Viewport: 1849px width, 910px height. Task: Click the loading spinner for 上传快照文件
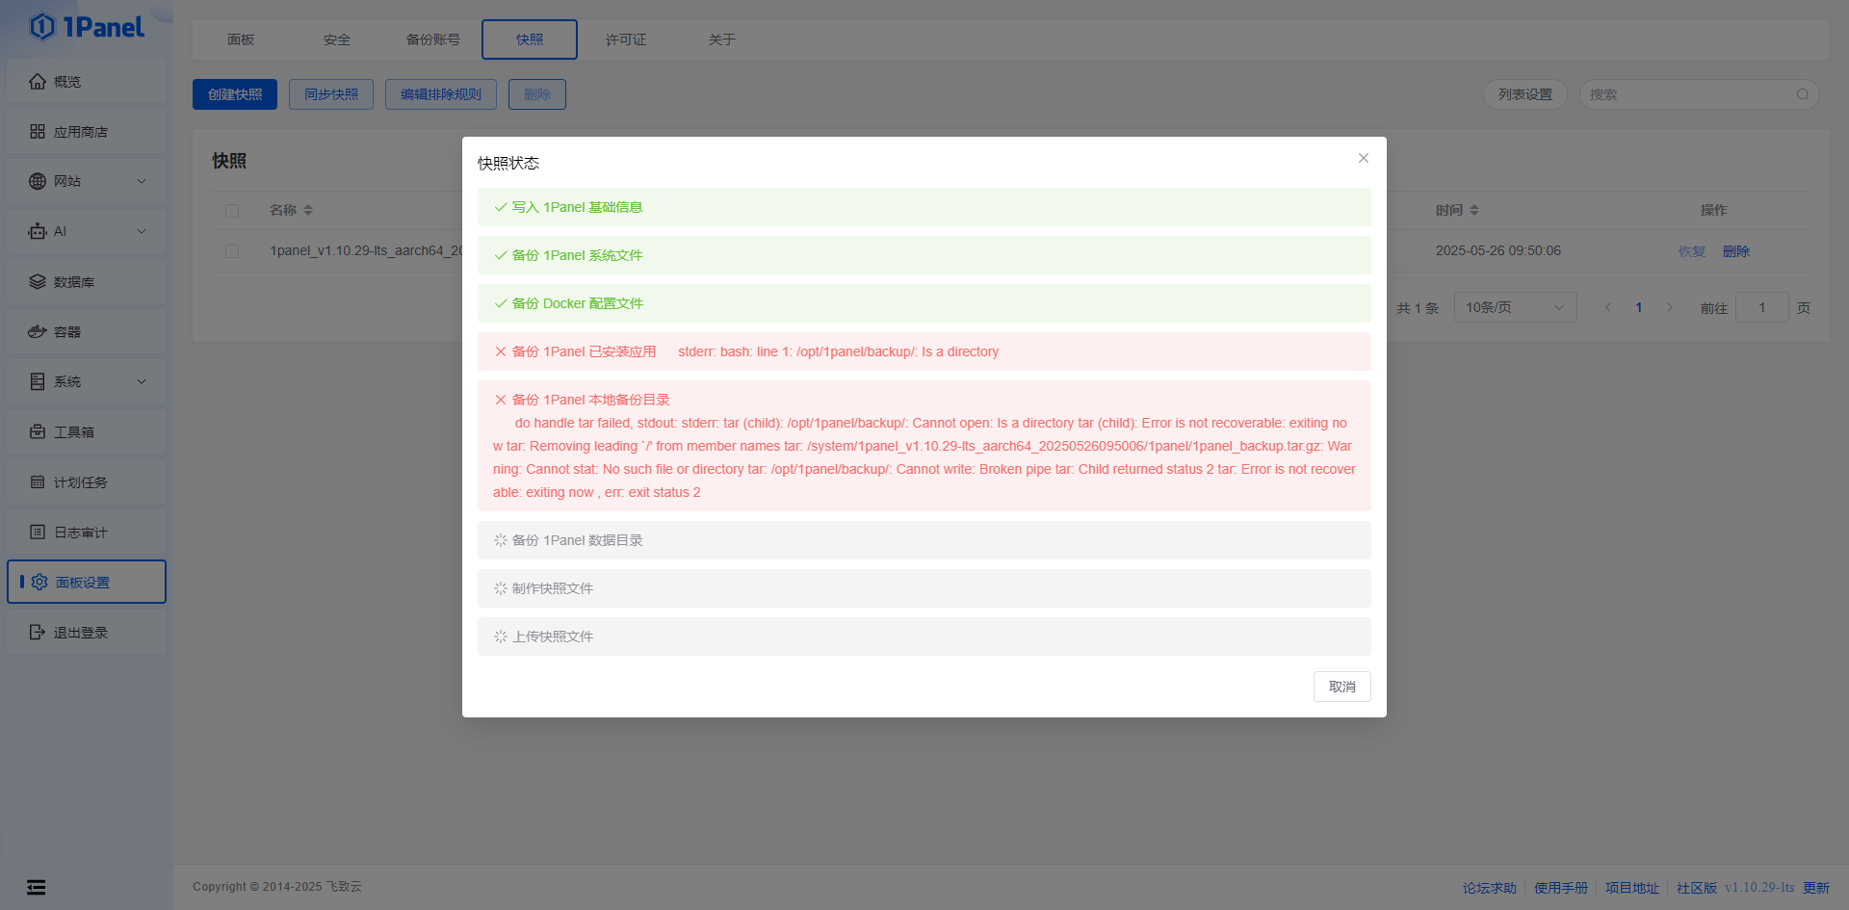pos(501,637)
